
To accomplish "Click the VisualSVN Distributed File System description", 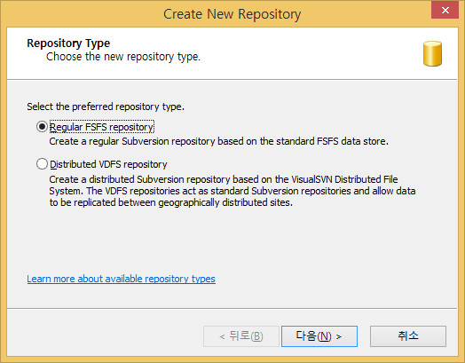I will point(232,191).
